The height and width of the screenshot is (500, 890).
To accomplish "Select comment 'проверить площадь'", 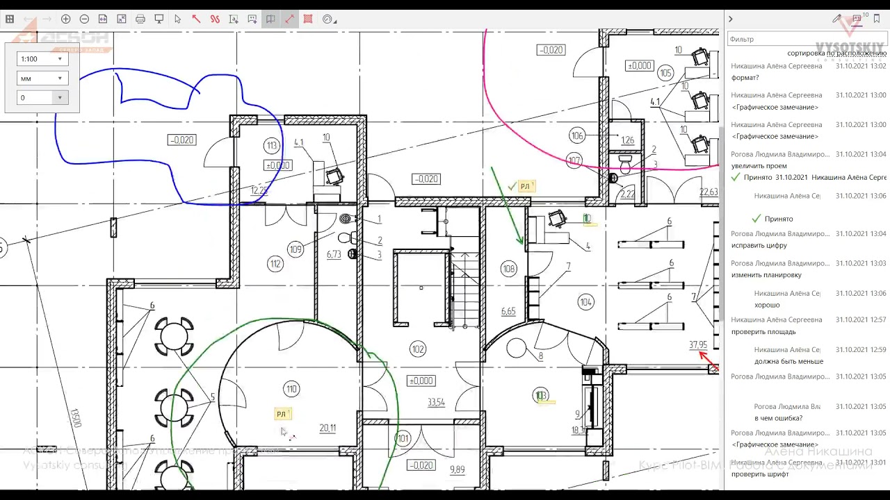I will click(765, 332).
